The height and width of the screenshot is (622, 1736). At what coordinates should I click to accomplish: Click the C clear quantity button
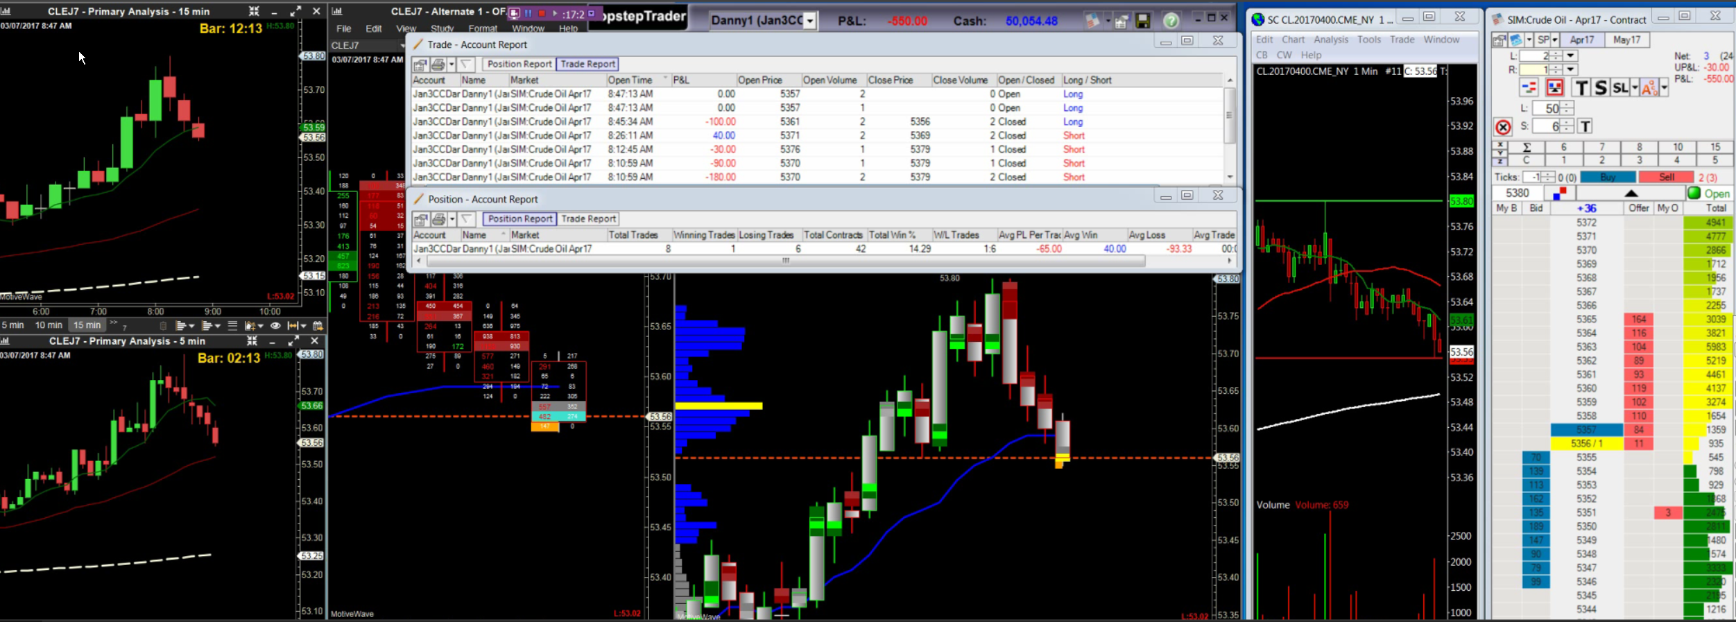click(x=1527, y=160)
